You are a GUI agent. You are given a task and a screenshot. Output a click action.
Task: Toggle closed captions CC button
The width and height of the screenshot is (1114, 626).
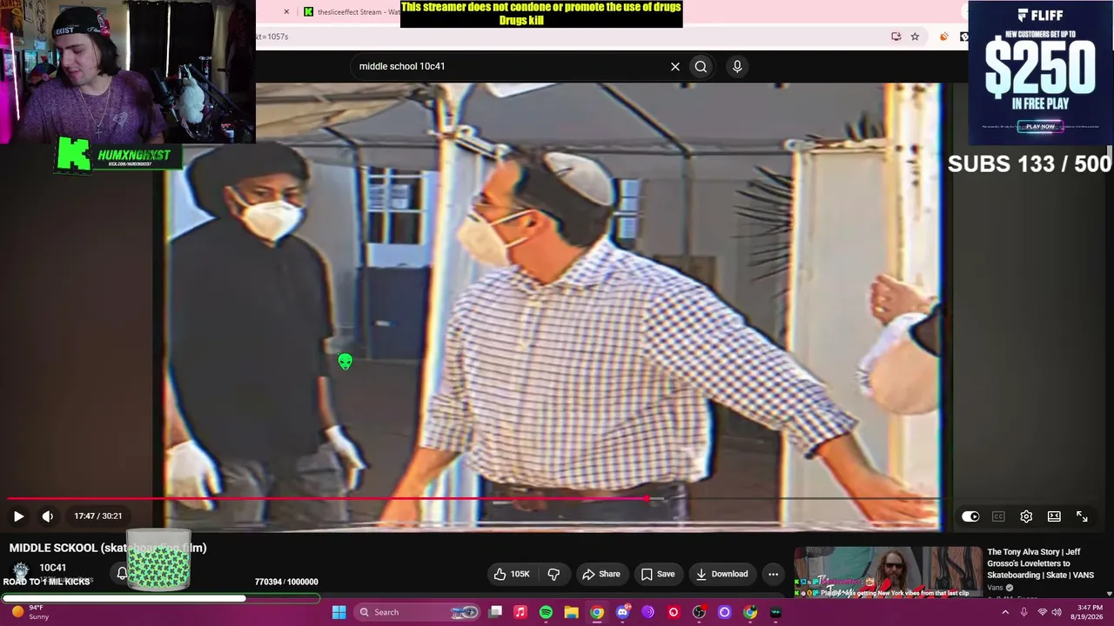[998, 516]
